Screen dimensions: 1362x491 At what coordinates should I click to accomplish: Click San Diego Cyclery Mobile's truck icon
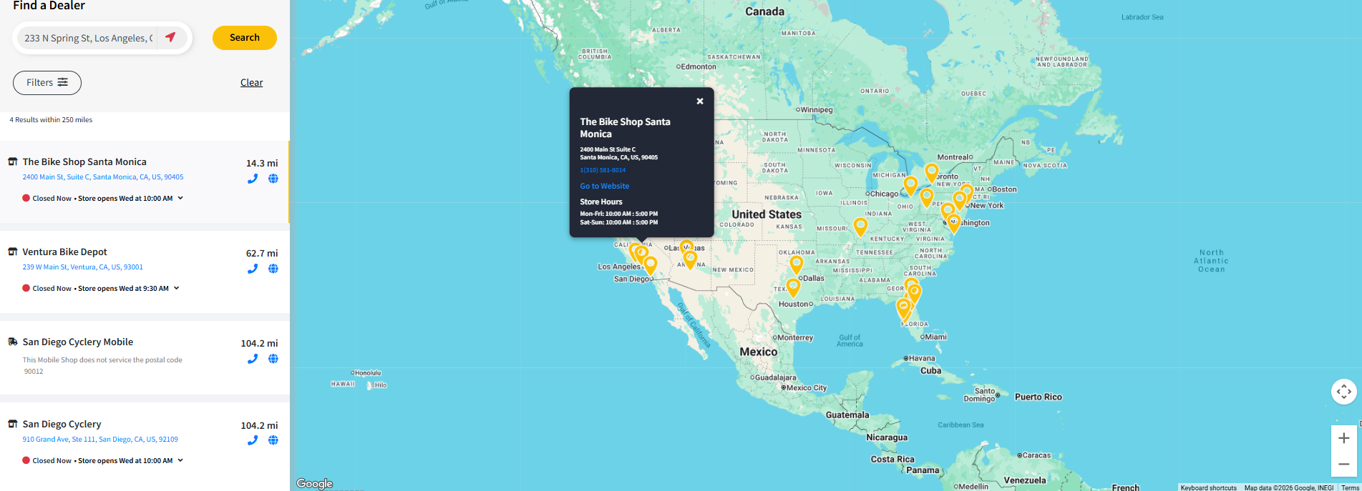pos(12,341)
